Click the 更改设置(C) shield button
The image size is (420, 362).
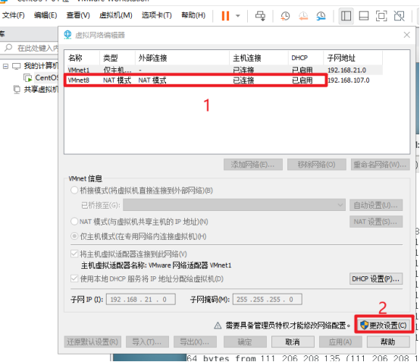point(384,326)
